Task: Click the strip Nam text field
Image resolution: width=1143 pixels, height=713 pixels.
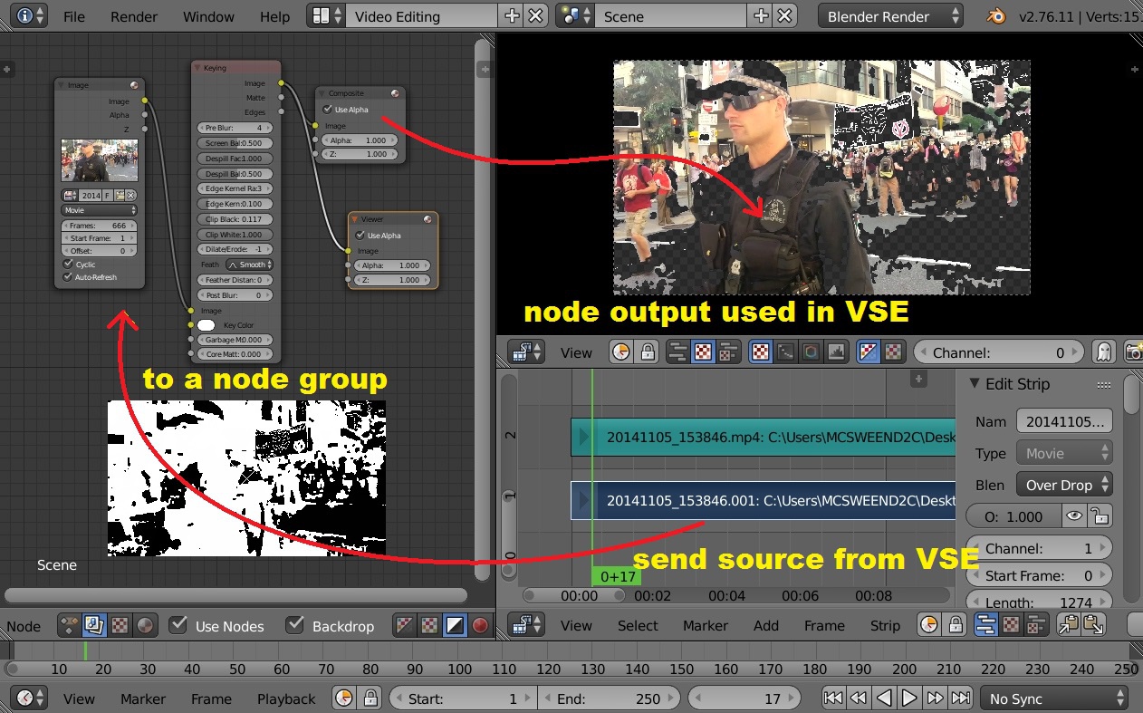Action: (1064, 422)
